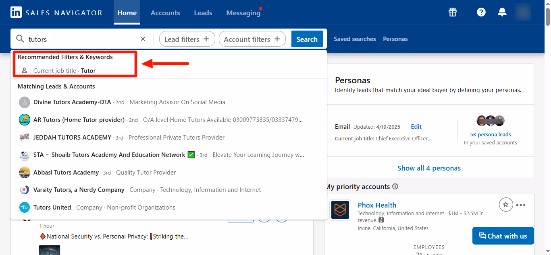
Task: Open 5K persona leads link
Action: [x=491, y=134]
